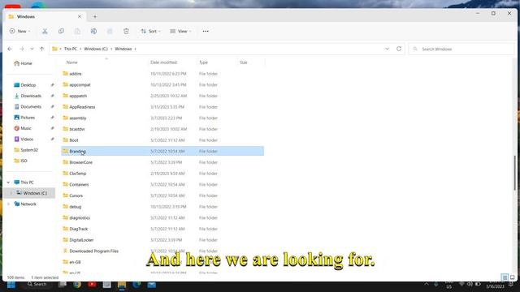Viewport: 520px width, 292px height.
Task: Open YouTube icon on the taskbar
Action: [x=92, y=285]
